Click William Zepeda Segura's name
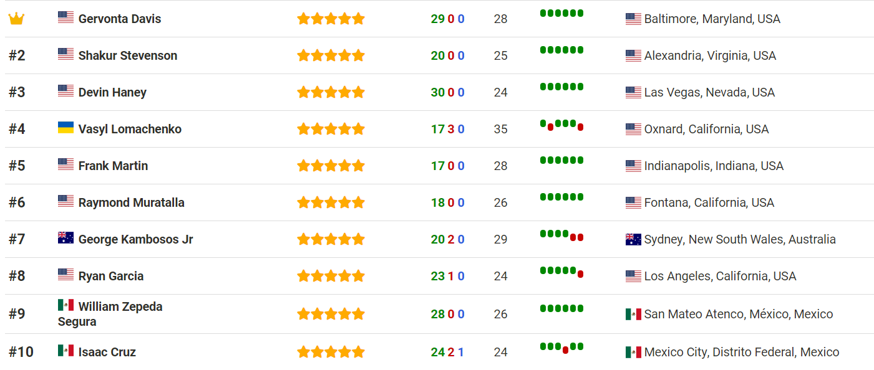Viewport: 874px width, 370px height. pos(110,314)
